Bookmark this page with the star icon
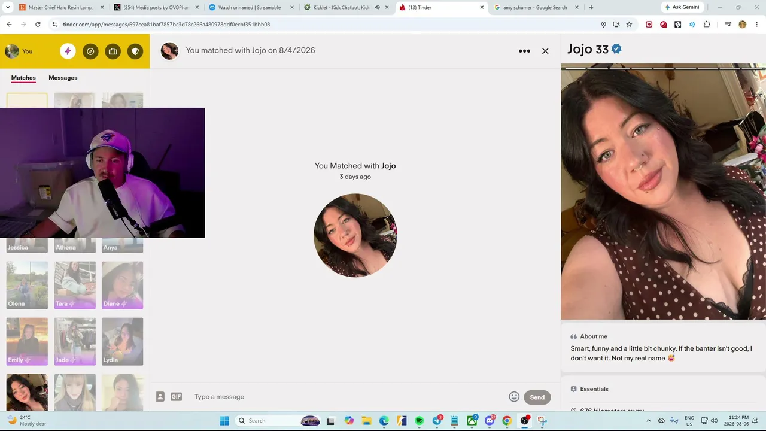 [629, 25]
